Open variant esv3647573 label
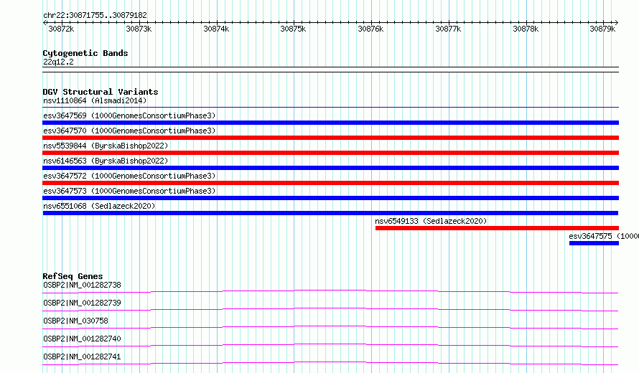The image size is (639, 373). pyautogui.click(x=129, y=191)
